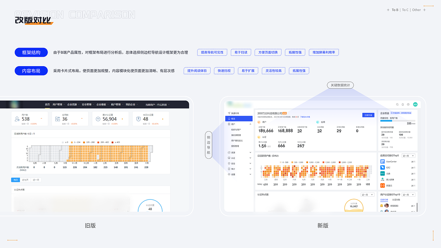Go to 首页 tab in old navbar
Screen dimensions: 441x248
[47, 104]
